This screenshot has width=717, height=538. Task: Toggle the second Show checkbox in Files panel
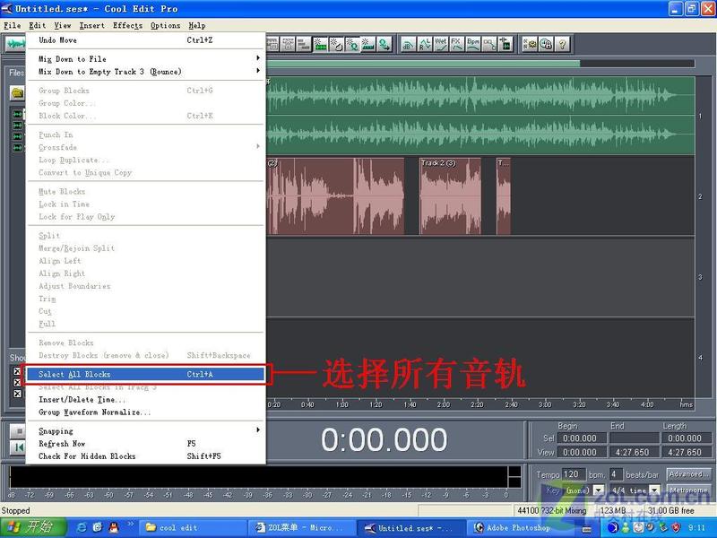17,383
